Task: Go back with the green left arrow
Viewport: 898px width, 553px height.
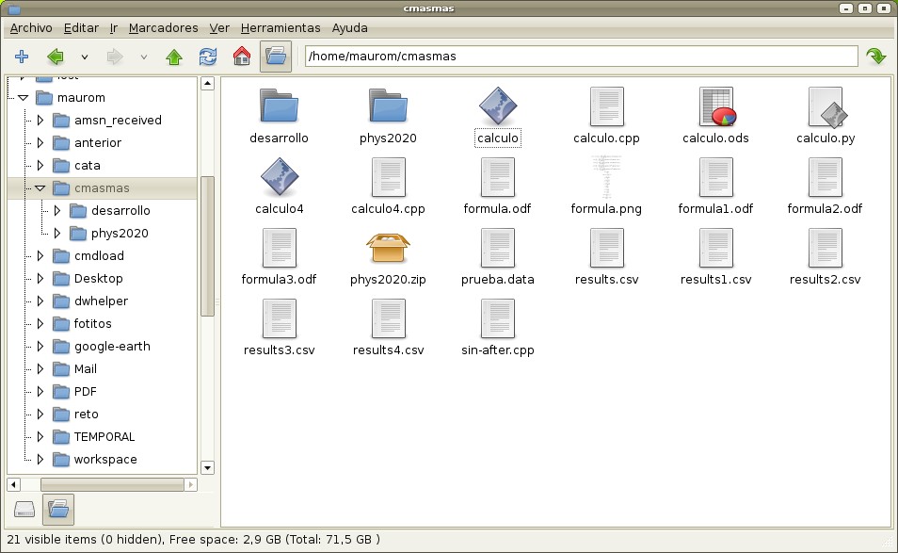Action: 56,57
